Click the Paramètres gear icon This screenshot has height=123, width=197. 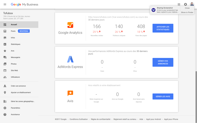pyautogui.click(x=5, y=108)
